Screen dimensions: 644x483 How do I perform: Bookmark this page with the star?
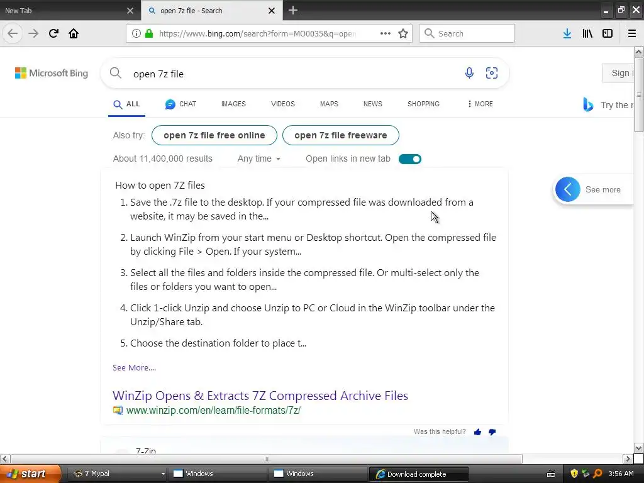pyautogui.click(x=403, y=33)
